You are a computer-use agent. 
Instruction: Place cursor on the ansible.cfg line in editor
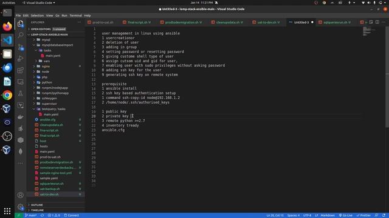point(113,130)
